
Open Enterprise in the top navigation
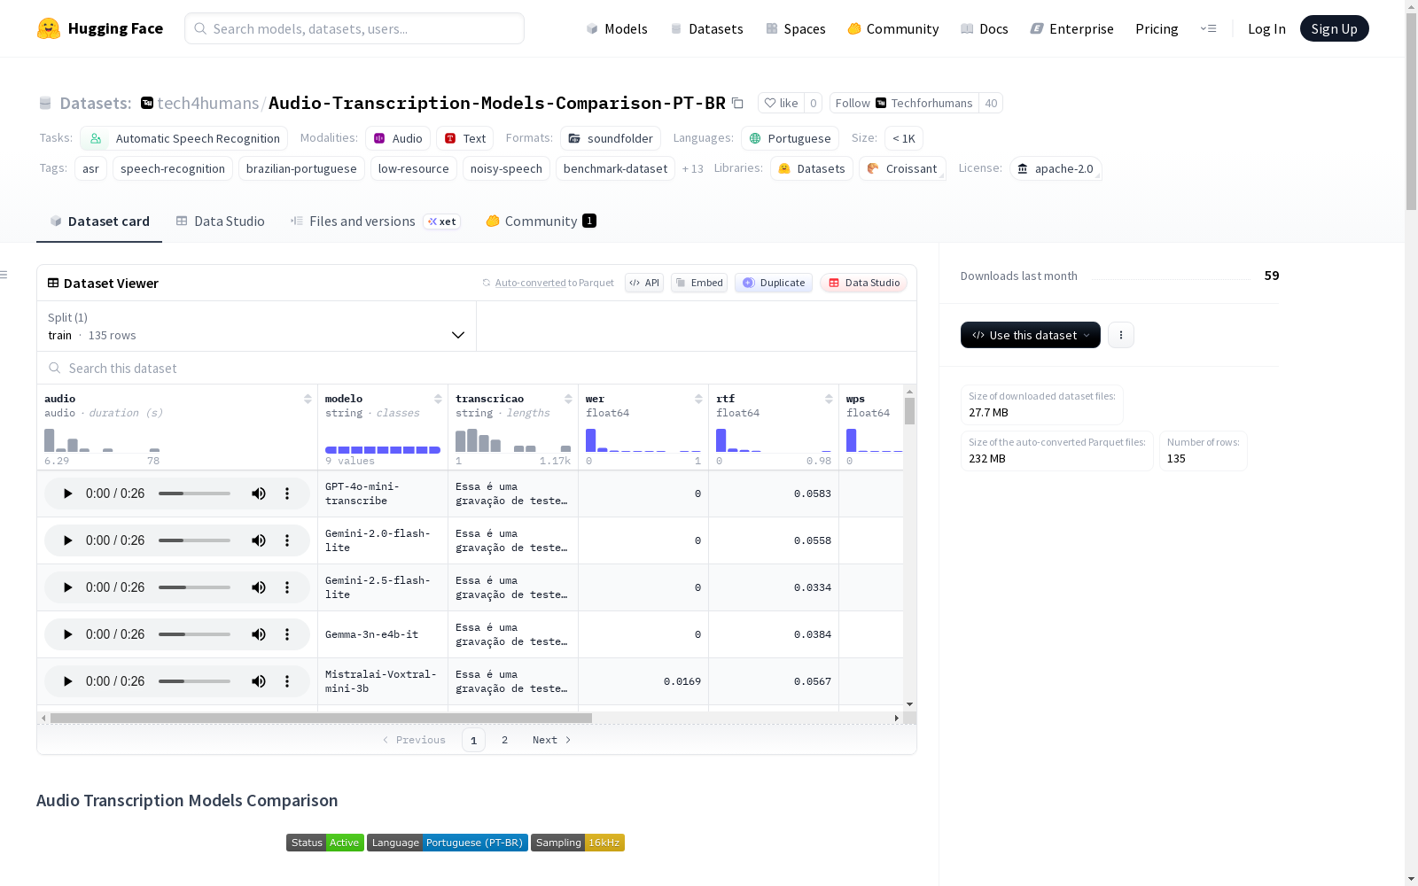point(1071,28)
